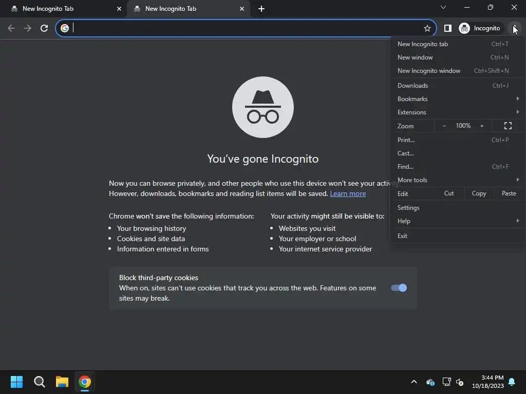This screenshot has height=394, width=526.
Task: Click the forward navigation arrow
Action: coord(28,28)
